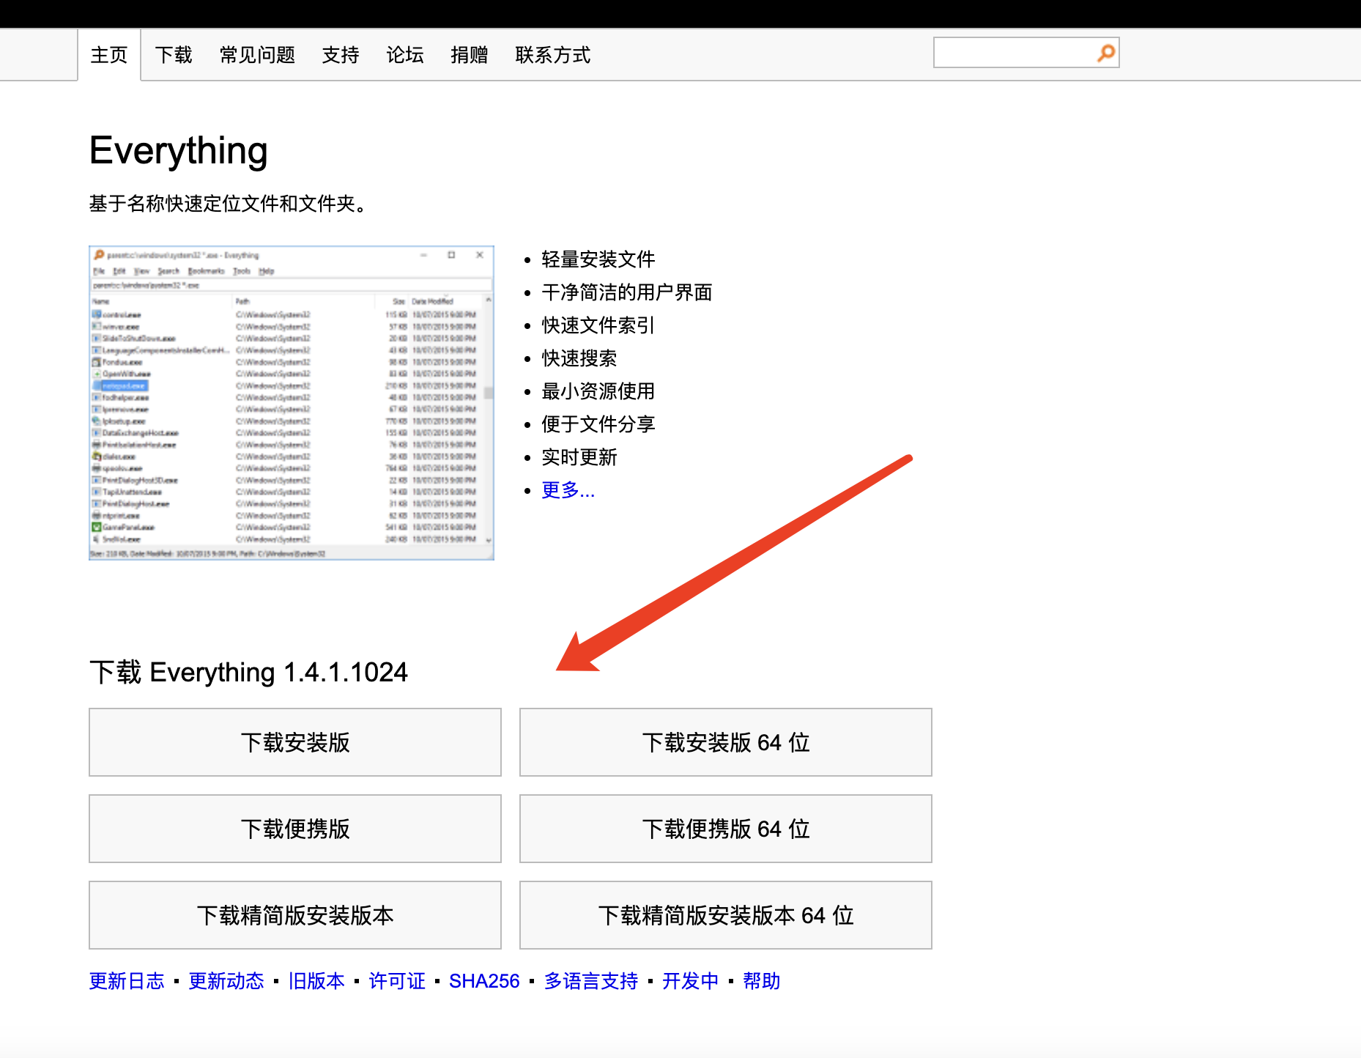Click the 干净简洁的用户界面 list item
The width and height of the screenshot is (1361, 1058).
[627, 292]
